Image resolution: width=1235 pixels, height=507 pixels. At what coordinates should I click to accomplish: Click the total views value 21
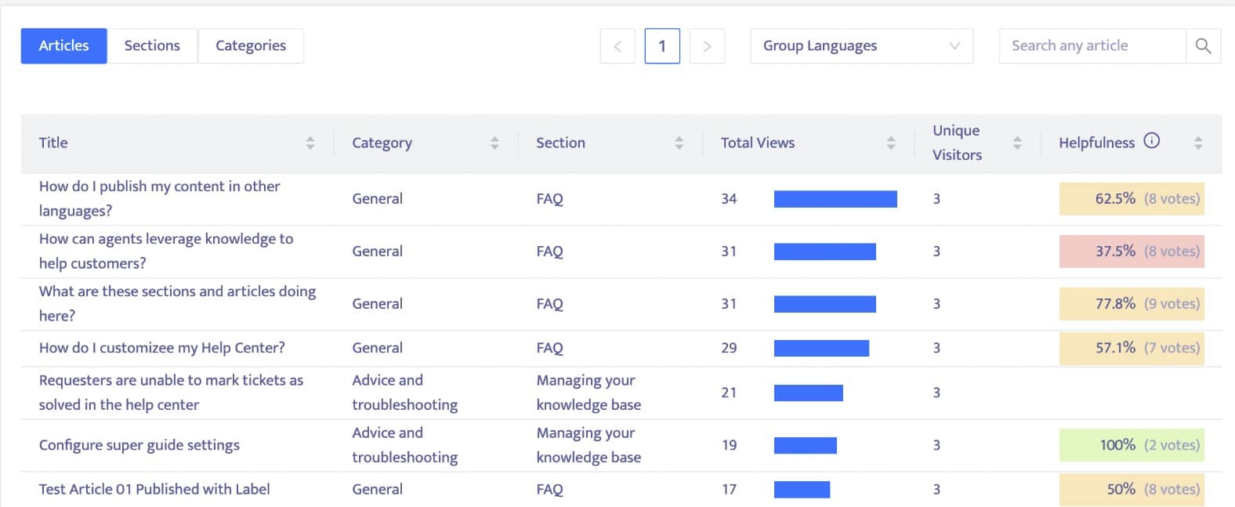point(729,393)
